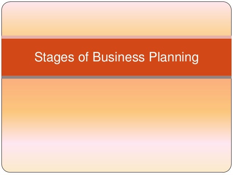Viewport: 233px width, 175px height.
Task: Click the word "Stages" in the title
Action: coord(54,57)
